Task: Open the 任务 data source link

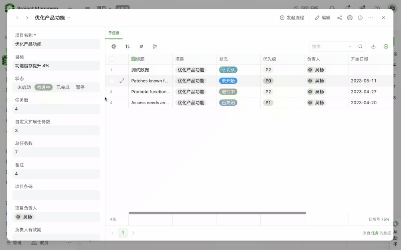Action: pos(375,233)
